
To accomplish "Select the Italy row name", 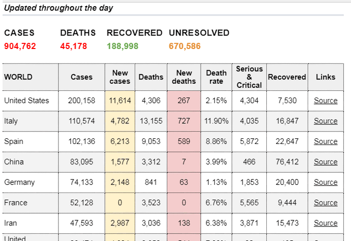I will 11,121.
